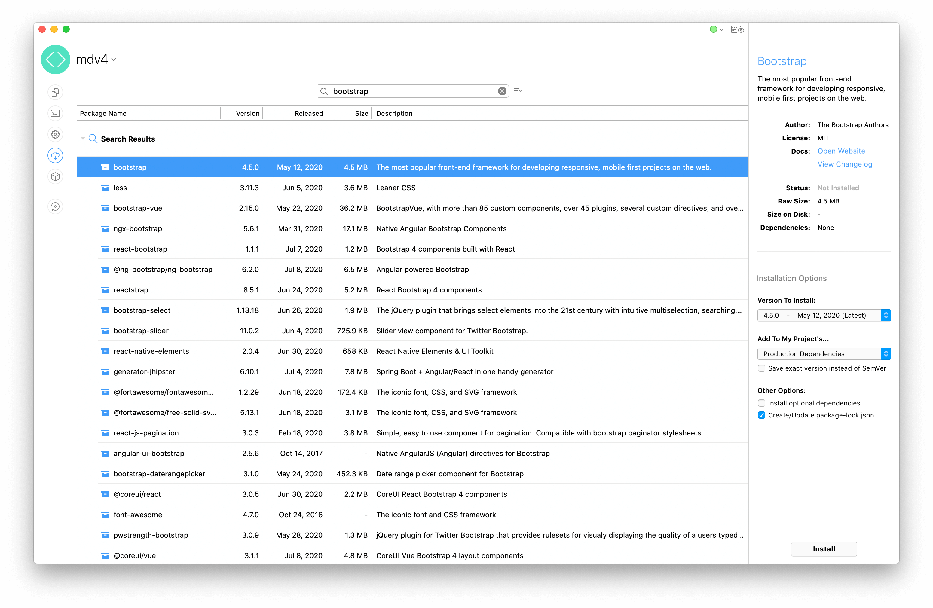Image resolution: width=933 pixels, height=608 pixels.
Task: Click package icon of react-js-pagination row
Action: (105, 433)
